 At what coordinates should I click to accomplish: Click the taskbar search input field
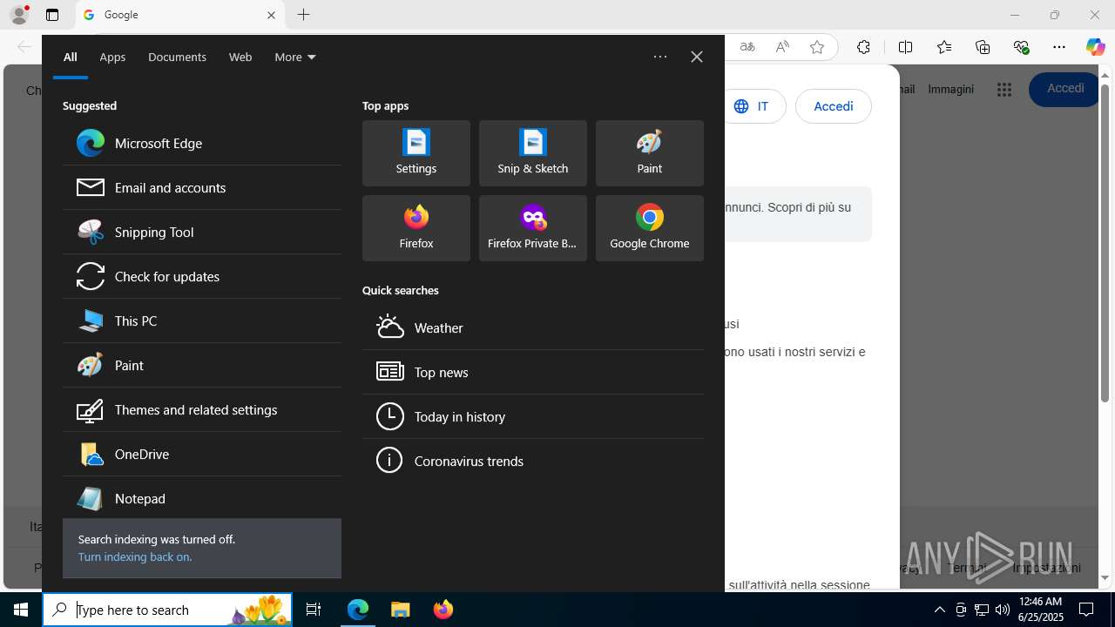click(168, 610)
